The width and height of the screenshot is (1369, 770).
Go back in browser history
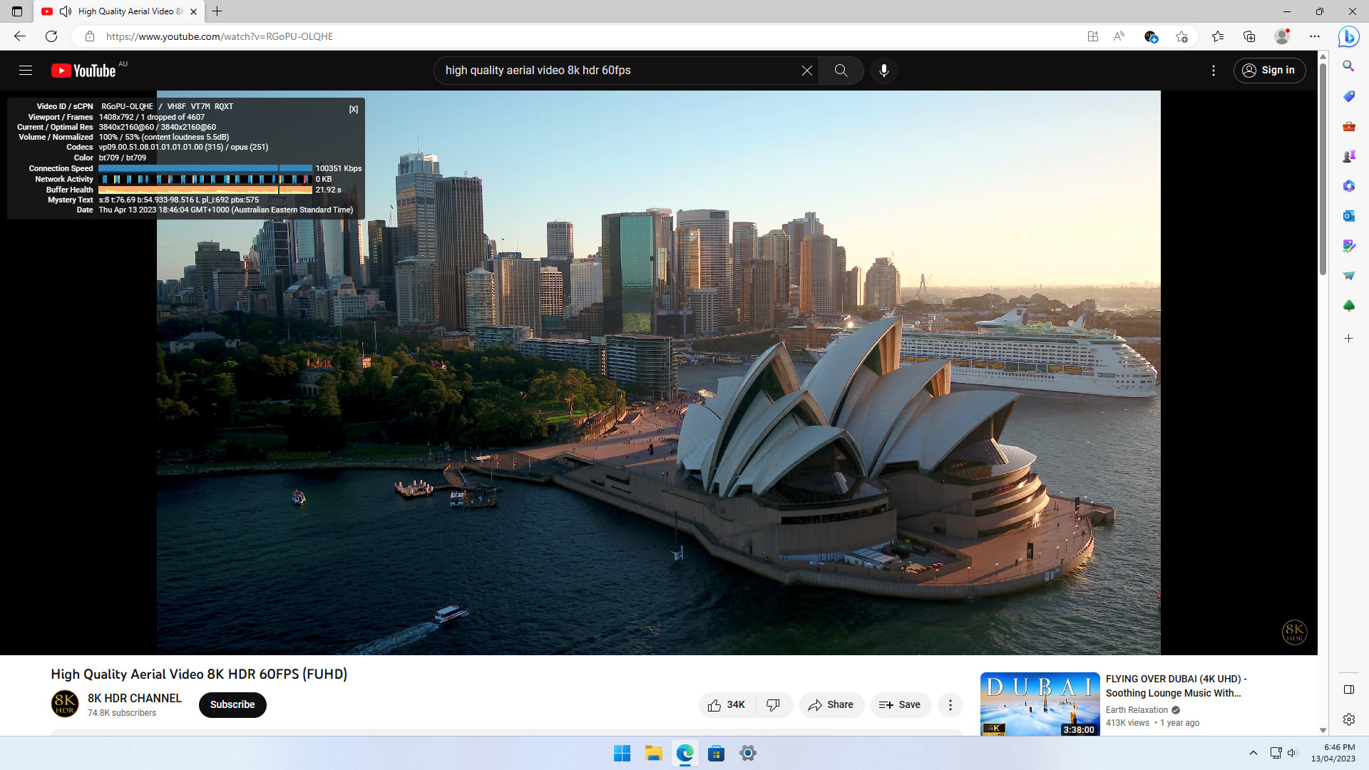[20, 36]
